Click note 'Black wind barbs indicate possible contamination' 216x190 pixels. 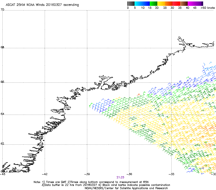136,185
